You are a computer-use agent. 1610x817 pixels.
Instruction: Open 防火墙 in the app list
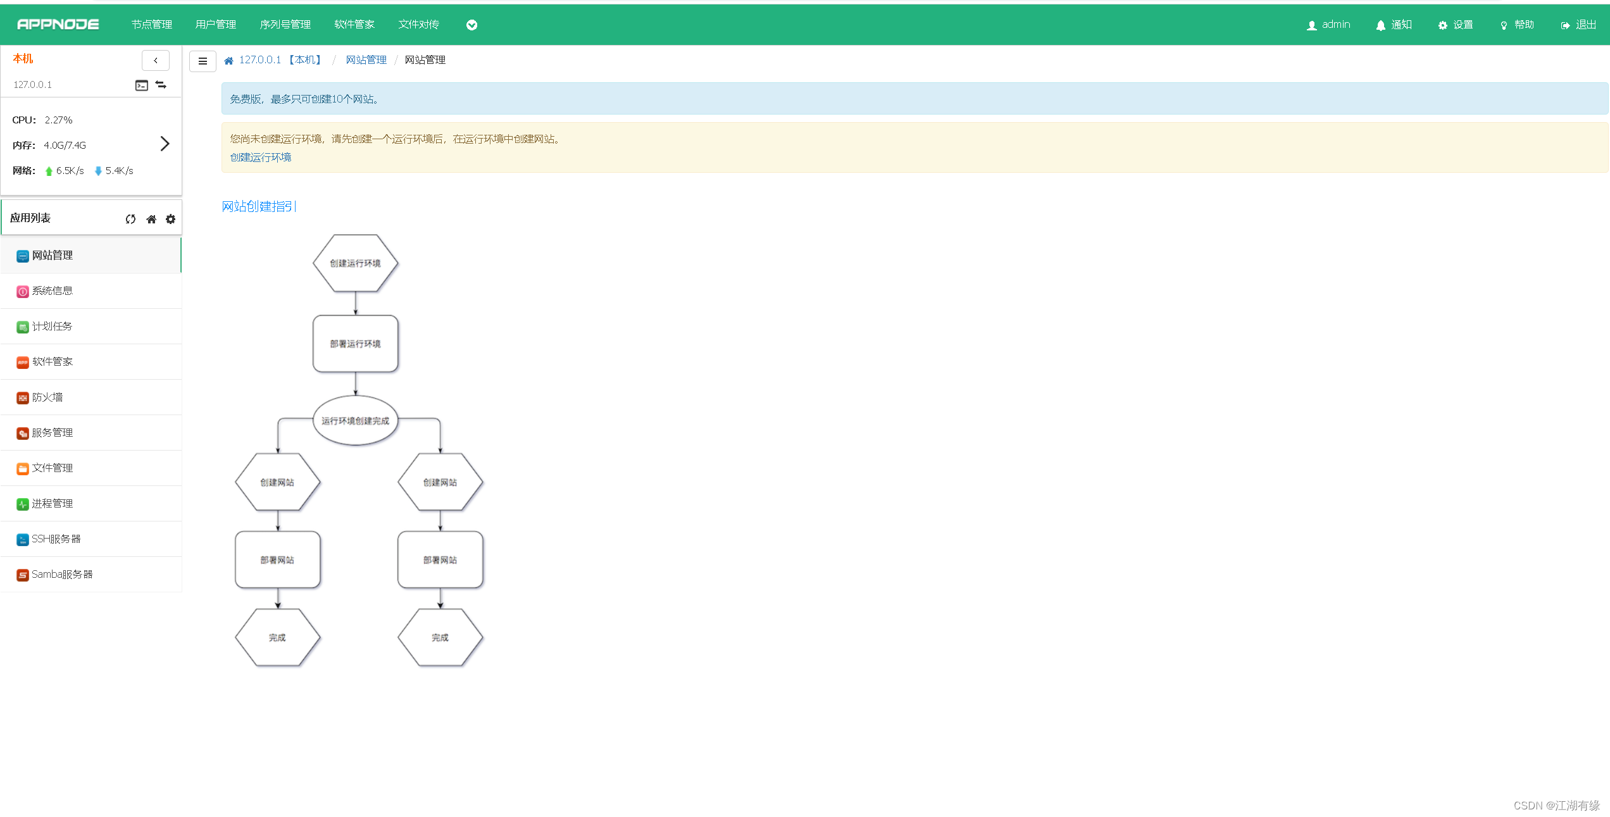[x=91, y=397]
